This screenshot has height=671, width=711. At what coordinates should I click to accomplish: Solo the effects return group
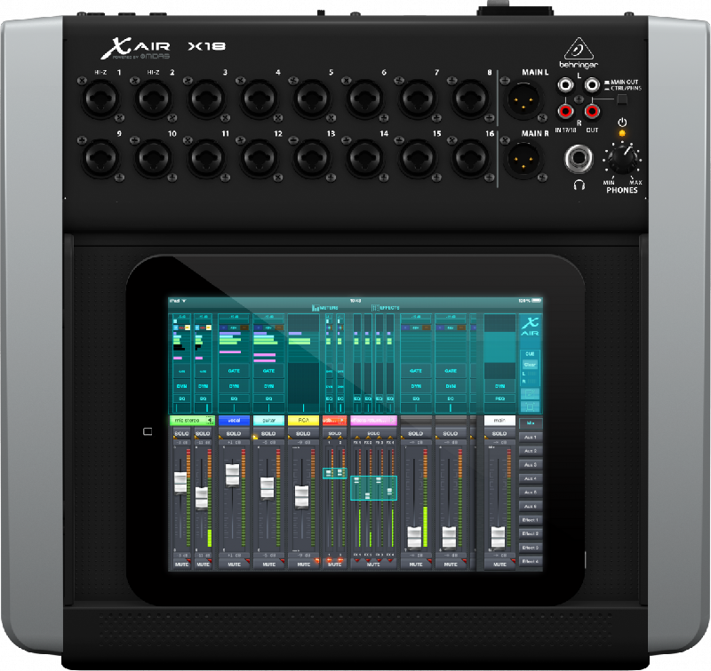[x=373, y=433]
